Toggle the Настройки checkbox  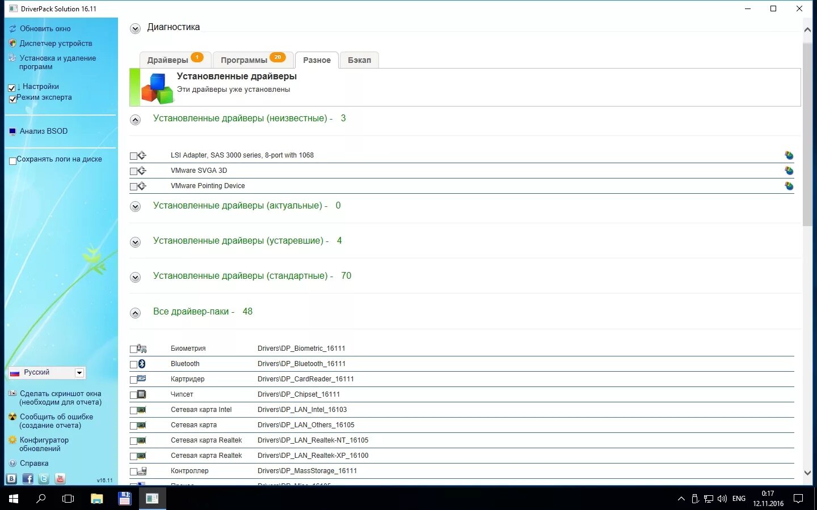12,88
